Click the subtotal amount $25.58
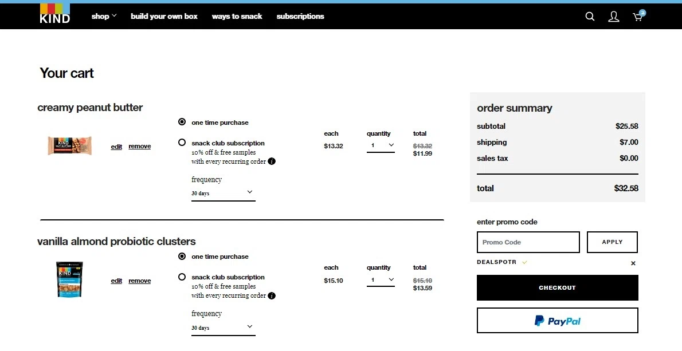 click(x=627, y=126)
